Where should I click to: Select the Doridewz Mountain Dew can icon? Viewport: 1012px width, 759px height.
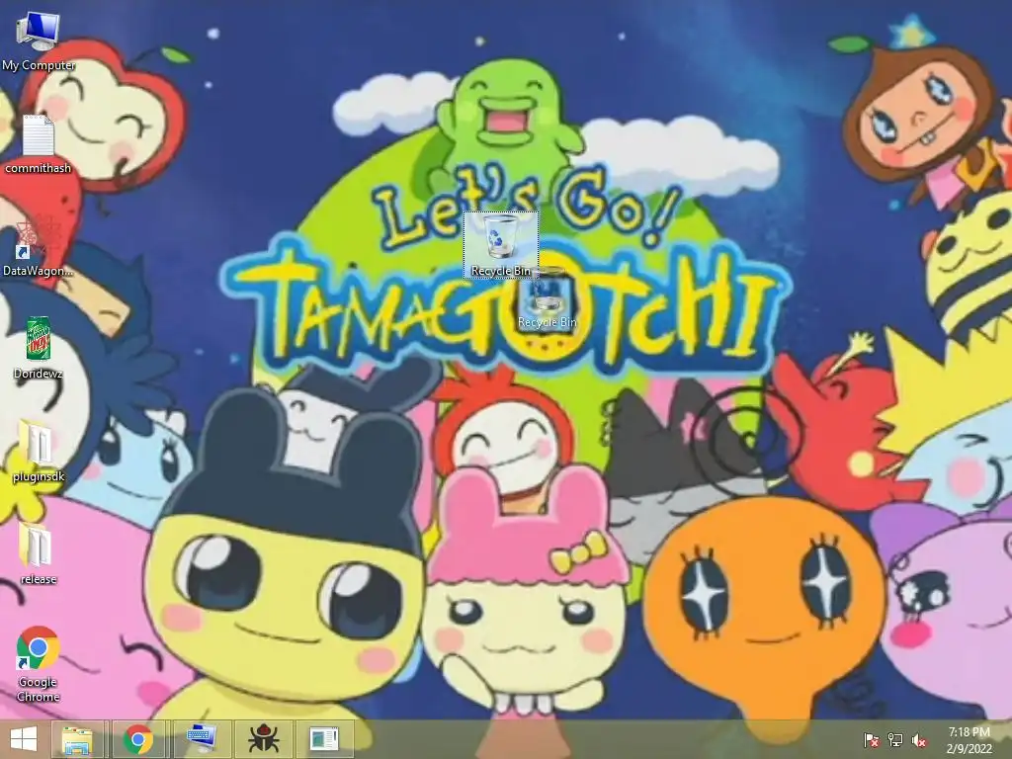point(39,347)
